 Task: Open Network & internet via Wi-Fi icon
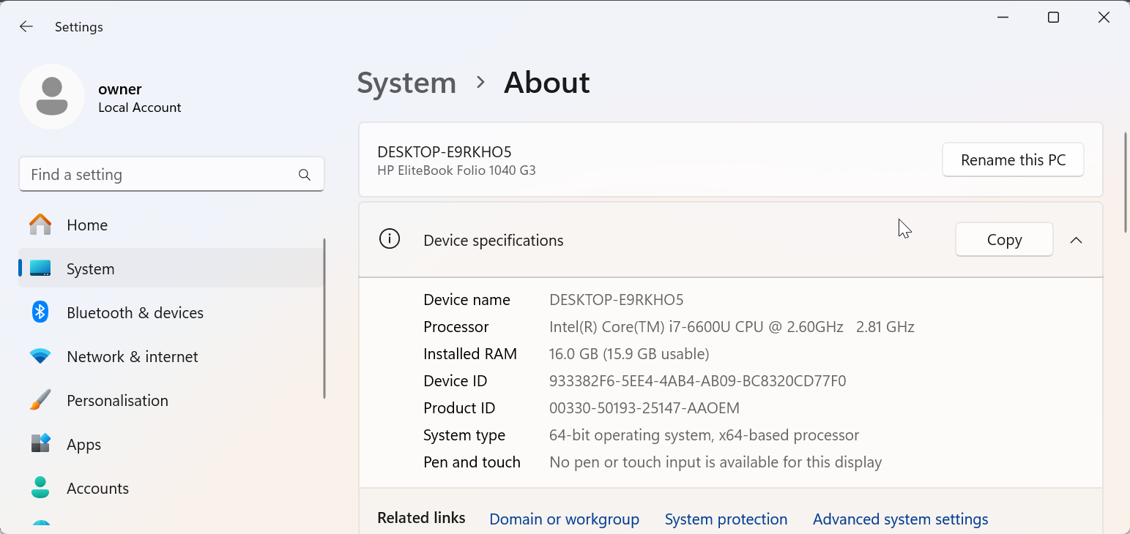click(40, 356)
